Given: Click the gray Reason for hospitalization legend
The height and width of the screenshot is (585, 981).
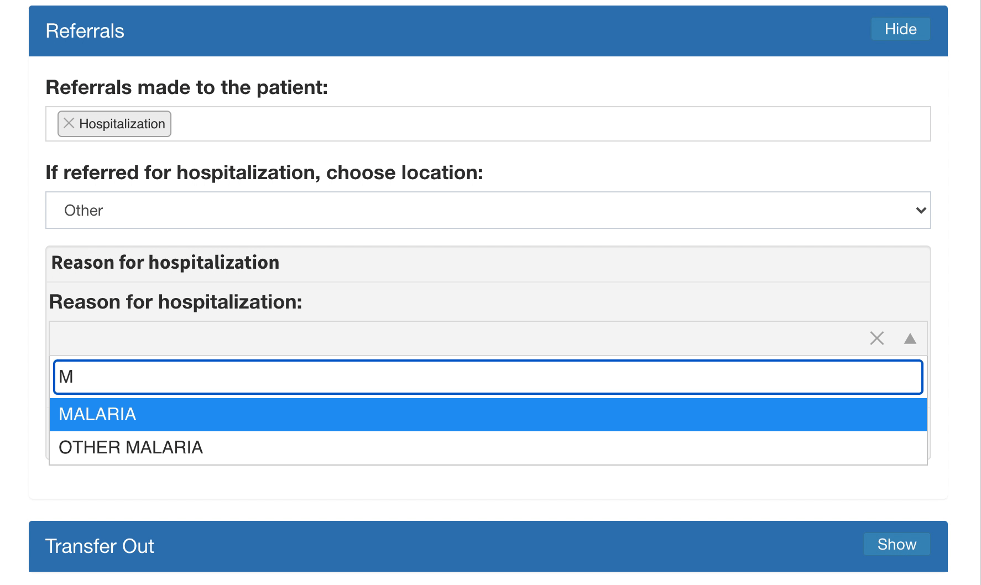Looking at the screenshot, I should coord(165,262).
